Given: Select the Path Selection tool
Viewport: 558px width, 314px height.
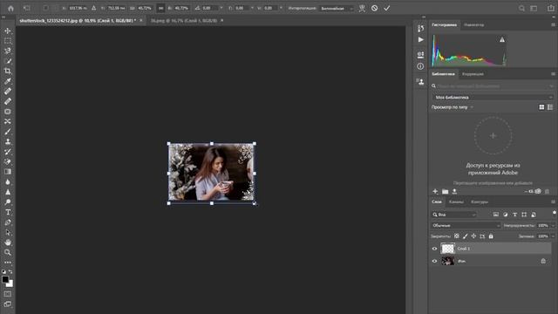Looking at the screenshot, I should pyautogui.click(x=8, y=233).
